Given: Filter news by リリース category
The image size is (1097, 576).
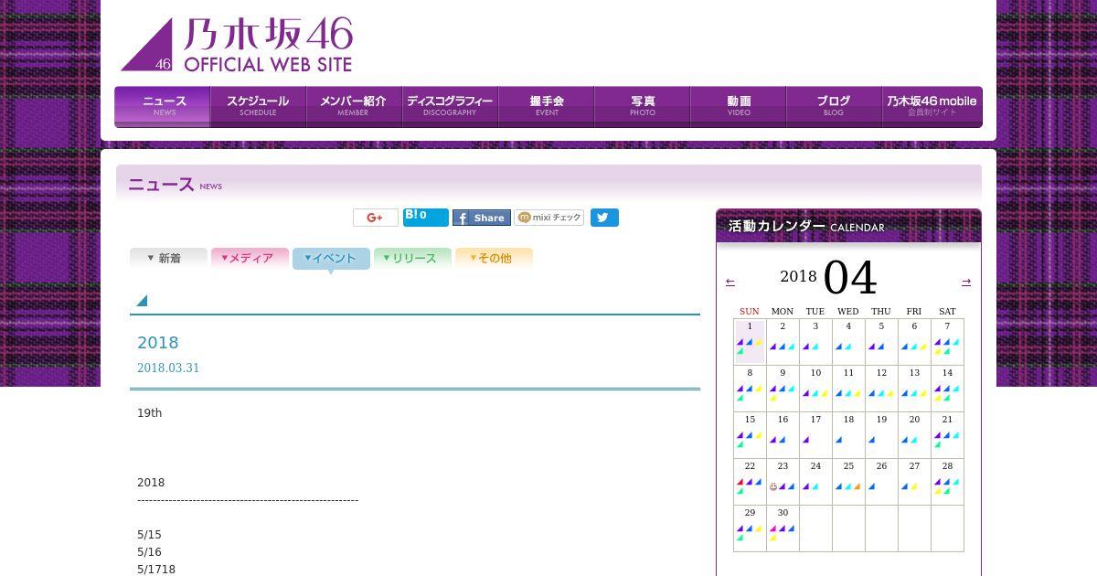Looking at the screenshot, I should [x=412, y=259].
